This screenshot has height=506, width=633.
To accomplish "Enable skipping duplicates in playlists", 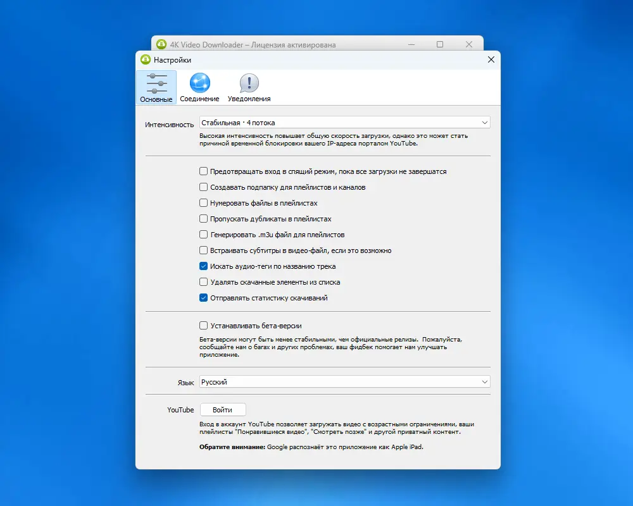I will point(204,219).
